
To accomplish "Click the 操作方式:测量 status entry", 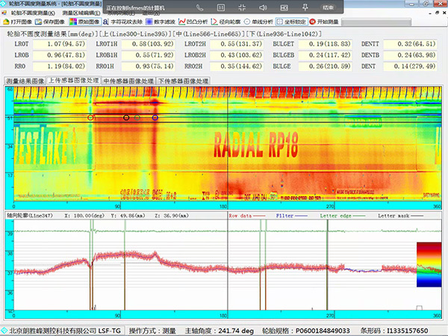I will tap(152, 331).
